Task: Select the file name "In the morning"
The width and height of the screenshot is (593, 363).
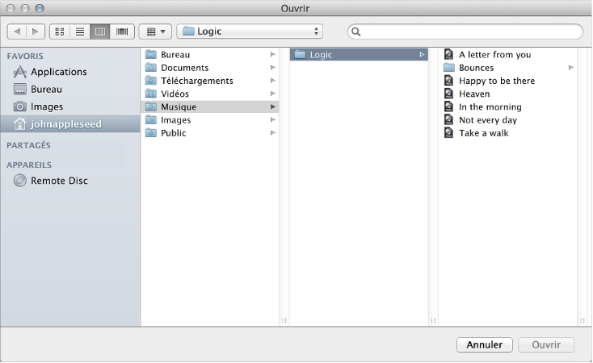Action: (490, 107)
